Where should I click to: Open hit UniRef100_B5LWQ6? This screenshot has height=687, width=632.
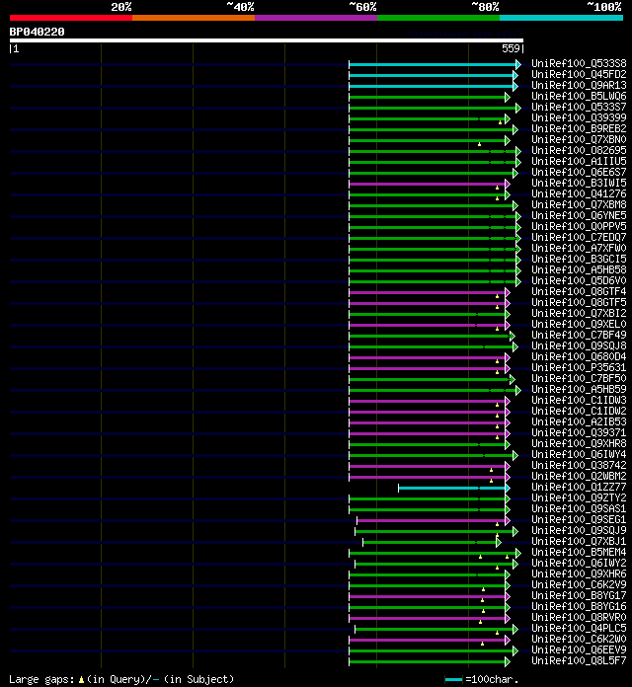pos(579,97)
